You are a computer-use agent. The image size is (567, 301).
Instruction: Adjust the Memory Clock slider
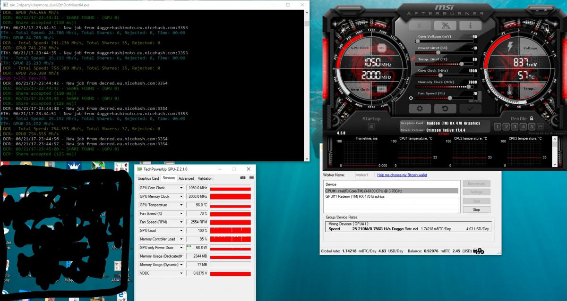[443, 87]
